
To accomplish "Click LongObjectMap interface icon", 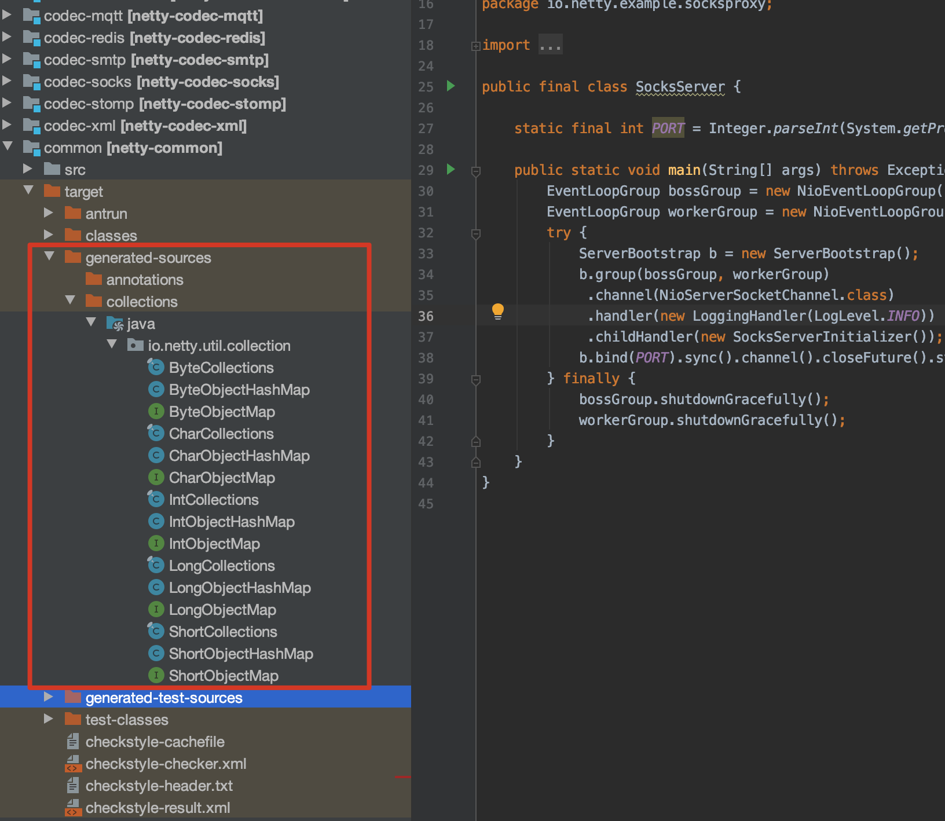I will 156,609.
